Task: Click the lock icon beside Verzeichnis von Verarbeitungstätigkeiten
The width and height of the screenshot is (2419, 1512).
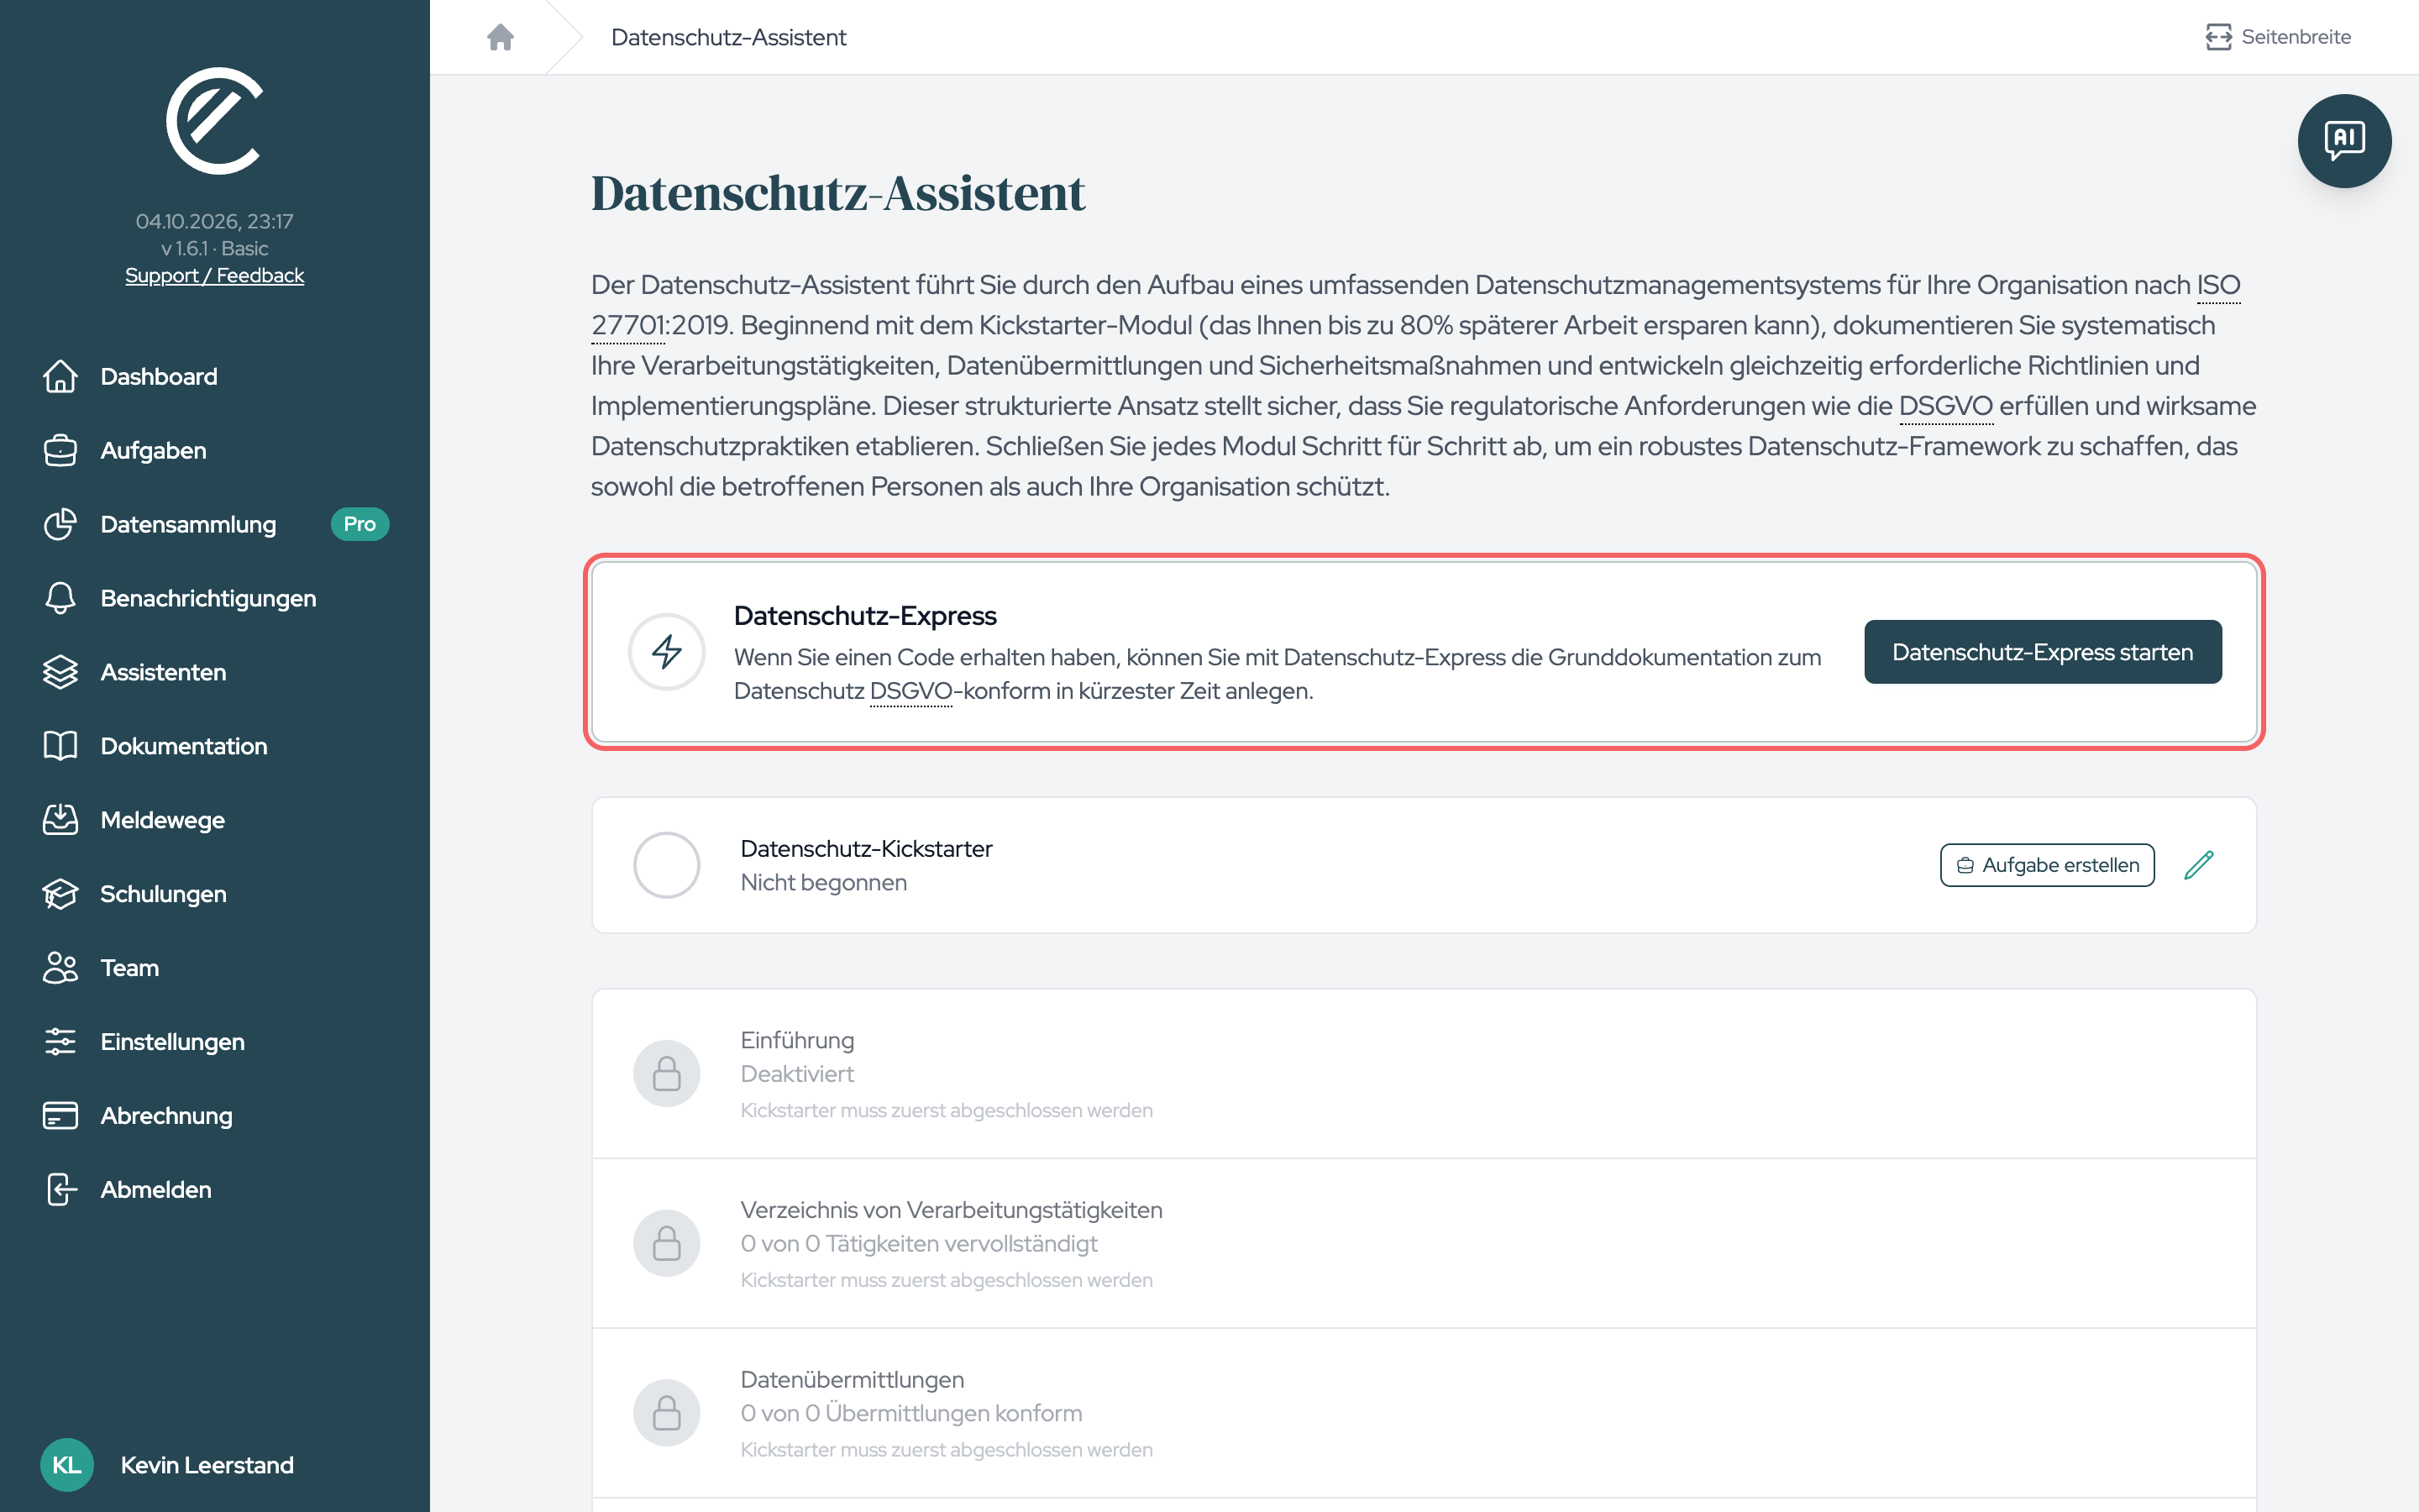Action: (667, 1244)
